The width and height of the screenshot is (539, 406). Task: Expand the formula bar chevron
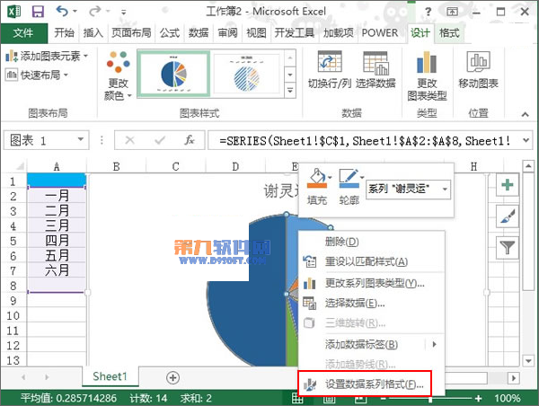tap(526, 140)
